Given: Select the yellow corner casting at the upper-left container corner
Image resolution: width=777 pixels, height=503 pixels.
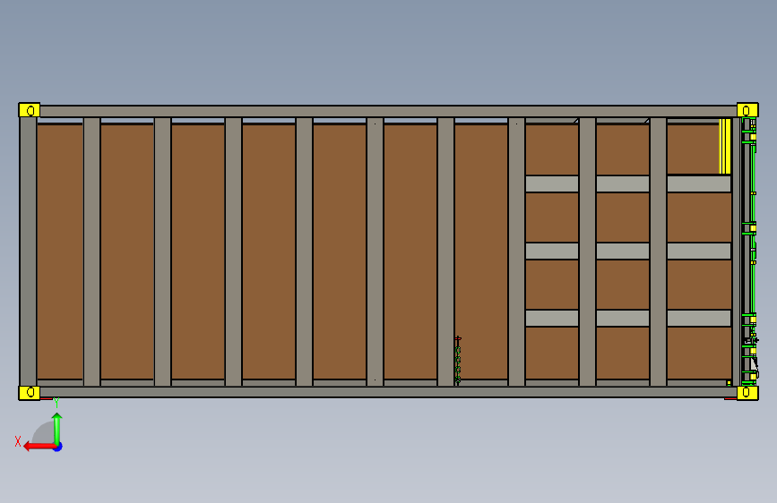Looking at the screenshot, I should click(30, 110).
